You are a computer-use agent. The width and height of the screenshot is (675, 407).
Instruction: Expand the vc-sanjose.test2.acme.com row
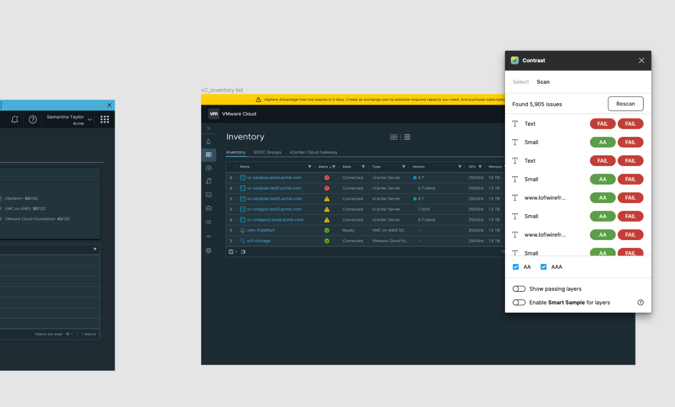coord(231,199)
